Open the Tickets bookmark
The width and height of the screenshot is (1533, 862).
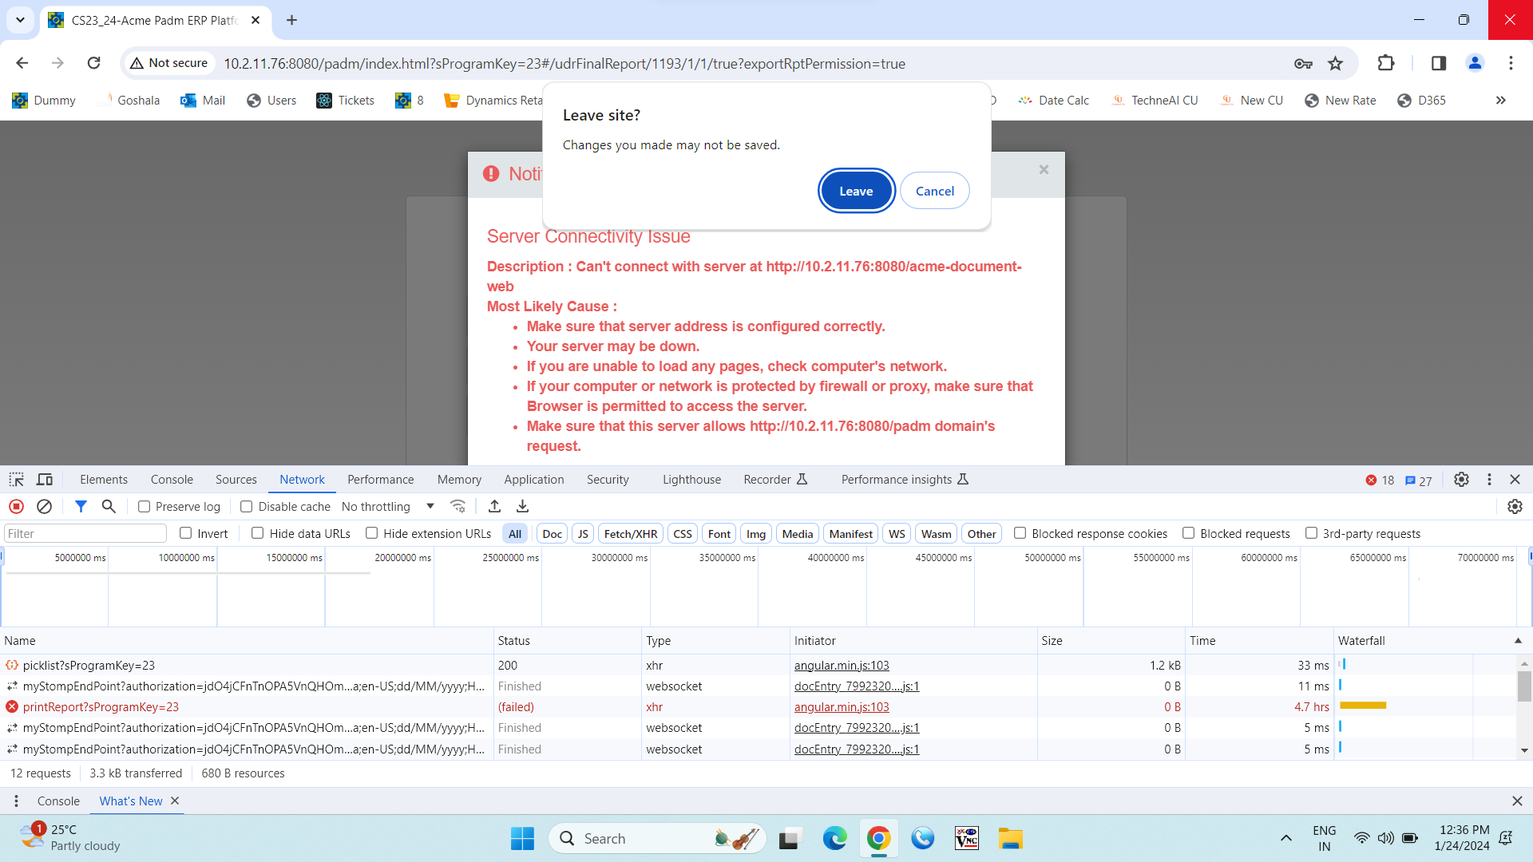(345, 100)
